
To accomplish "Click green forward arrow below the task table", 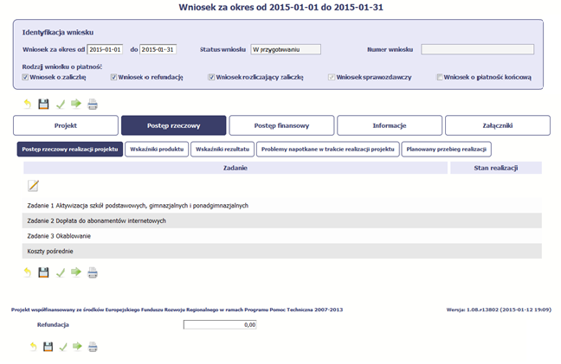I will (x=76, y=271).
